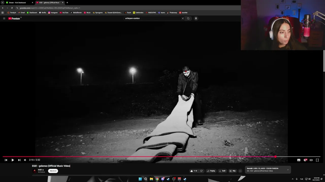325x182 pixels.
Task: Open more actions three-dot menu
Action: pos(240,171)
